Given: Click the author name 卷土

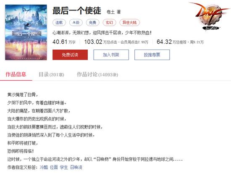Looking at the screenshot, I should (110, 12).
